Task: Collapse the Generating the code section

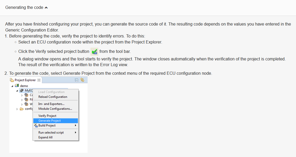Action: [46, 8]
